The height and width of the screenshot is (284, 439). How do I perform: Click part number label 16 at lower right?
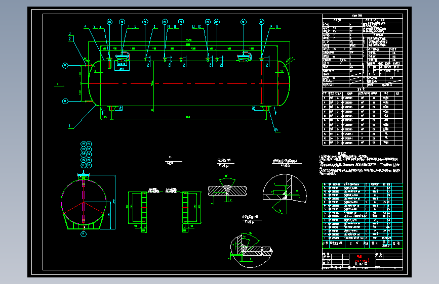(x=276, y=130)
